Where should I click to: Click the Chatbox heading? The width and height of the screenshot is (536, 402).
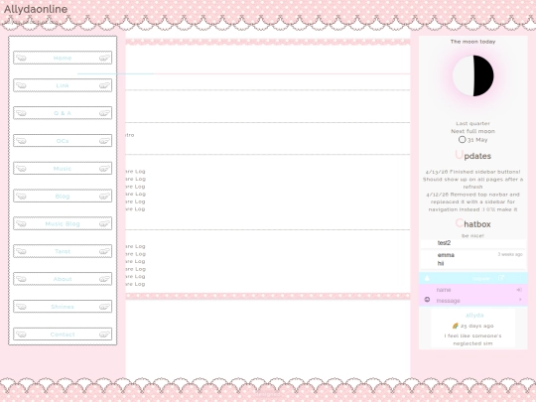(473, 224)
